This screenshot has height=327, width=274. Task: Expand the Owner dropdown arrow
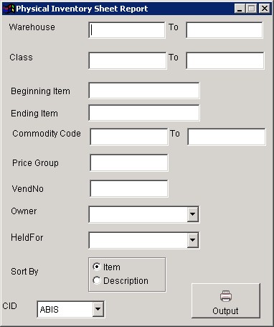tap(193, 214)
